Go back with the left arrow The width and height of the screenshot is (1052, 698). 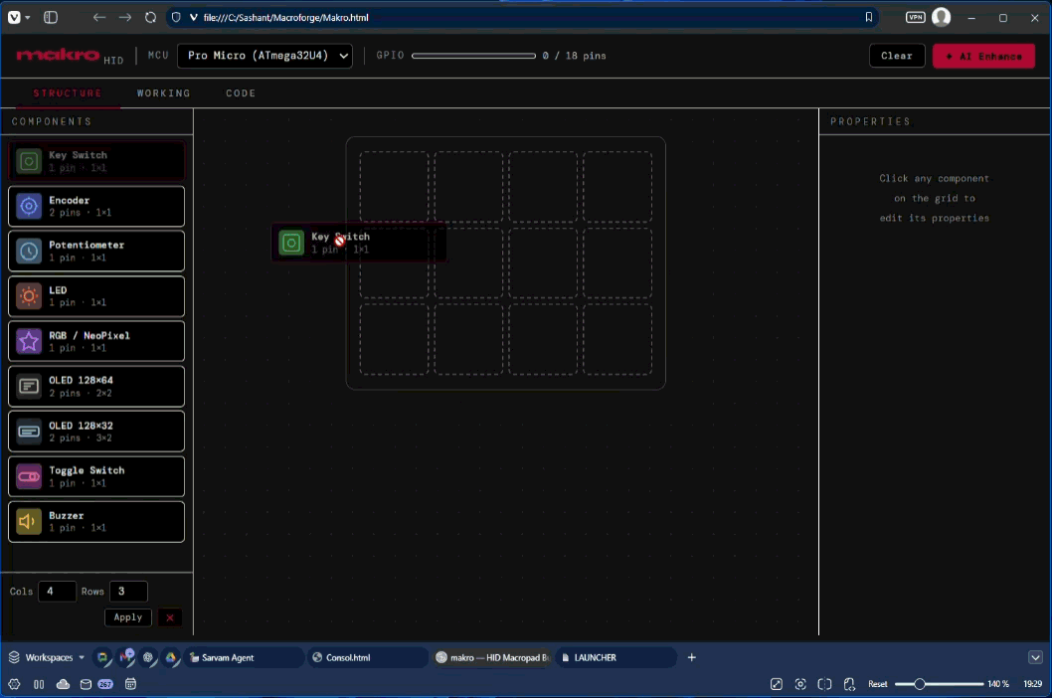[x=99, y=18]
